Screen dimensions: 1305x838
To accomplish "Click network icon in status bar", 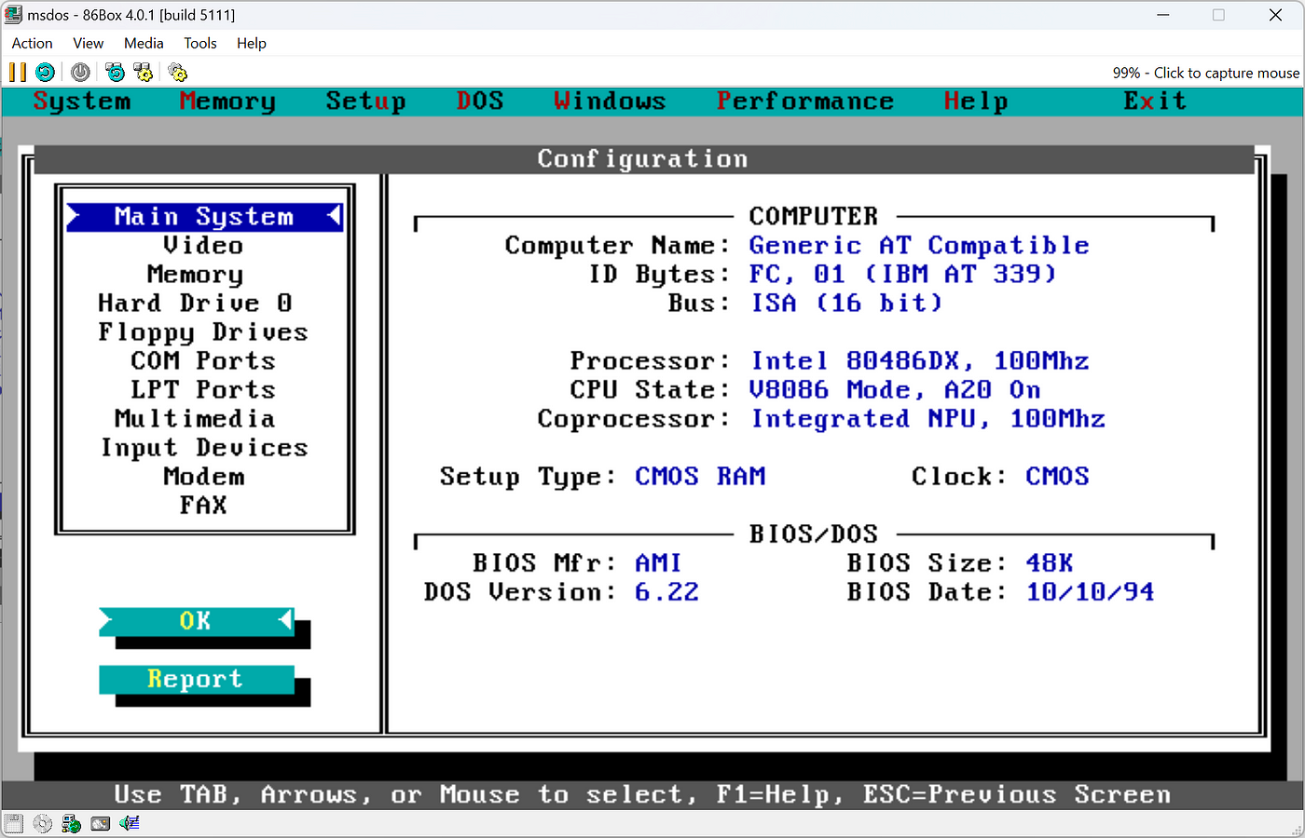I will tap(71, 823).
